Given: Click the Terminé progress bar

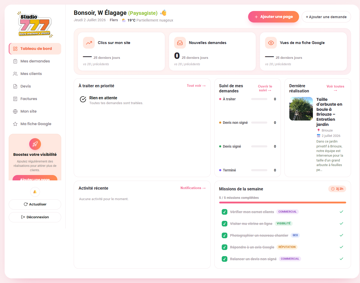Looking at the screenshot, I should click(259, 170).
